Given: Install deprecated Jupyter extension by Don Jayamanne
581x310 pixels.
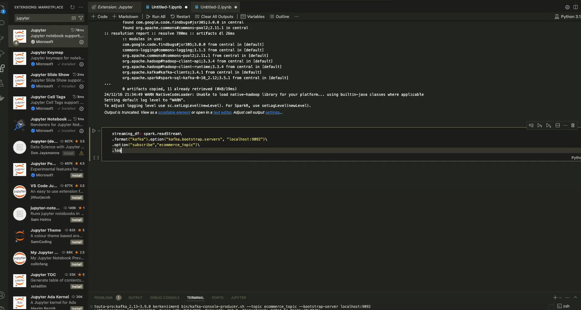Looking at the screenshot, I should coord(69,153).
